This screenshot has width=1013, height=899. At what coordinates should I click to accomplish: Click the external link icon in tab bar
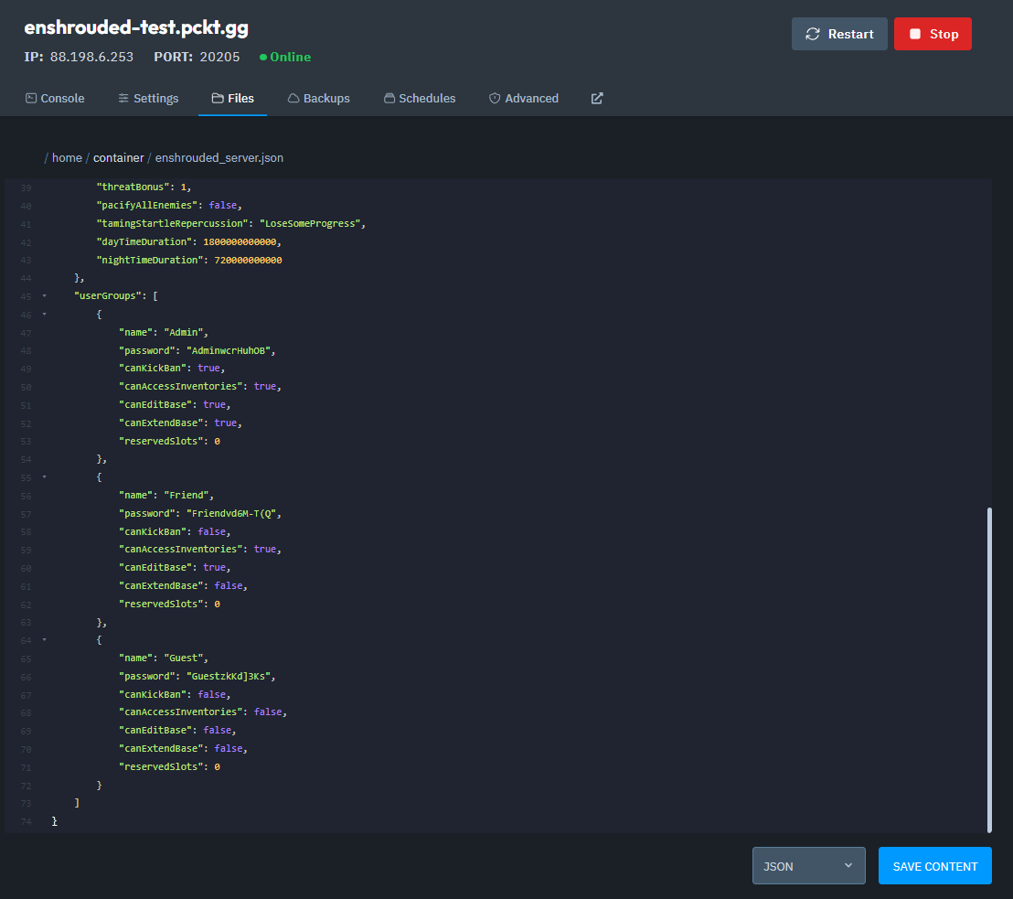[x=597, y=98]
